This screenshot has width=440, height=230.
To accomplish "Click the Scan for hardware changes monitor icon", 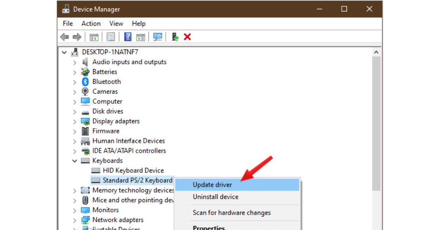I will (x=158, y=37).
